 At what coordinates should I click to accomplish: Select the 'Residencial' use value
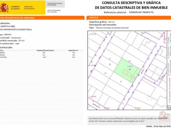tap(16, 38)
